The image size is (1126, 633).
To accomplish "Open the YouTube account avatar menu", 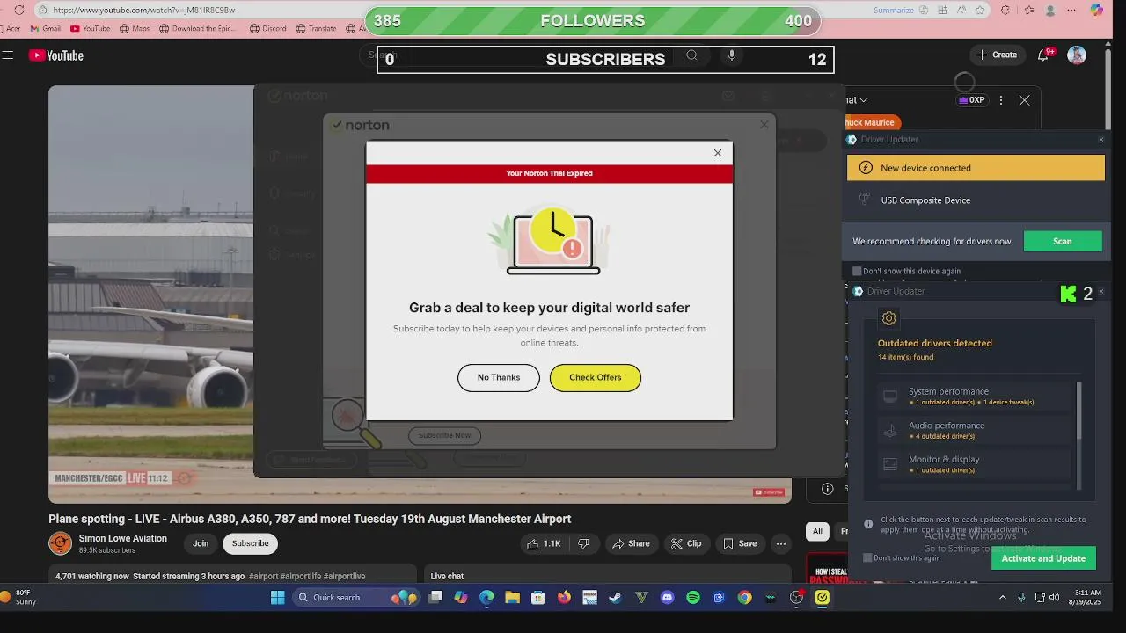I will coord(1077,55).
